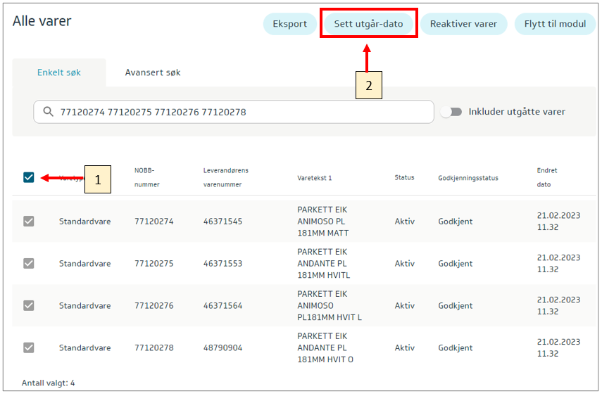602x396 pixels.
Task: Click the search magnifier icon
Action: coord(48,112)
